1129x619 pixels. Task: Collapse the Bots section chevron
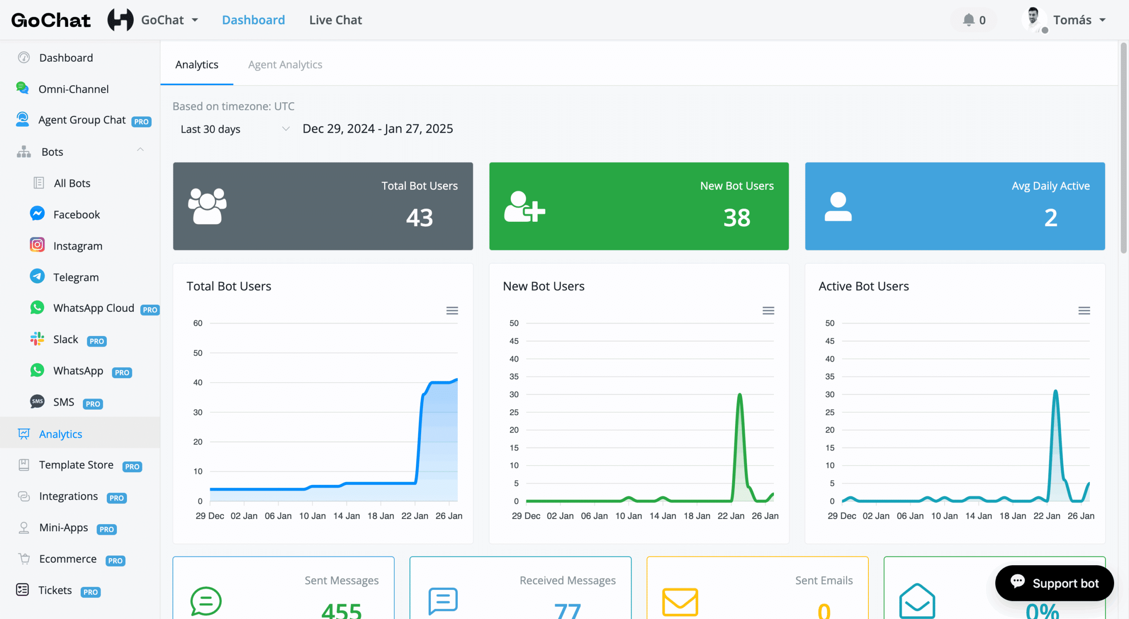point(140,150)
